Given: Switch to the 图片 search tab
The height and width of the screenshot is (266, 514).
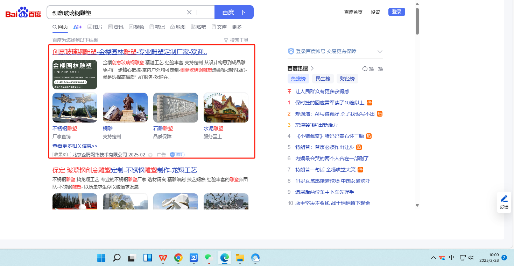Looking at the screenshot, I should tap(95, 27).
